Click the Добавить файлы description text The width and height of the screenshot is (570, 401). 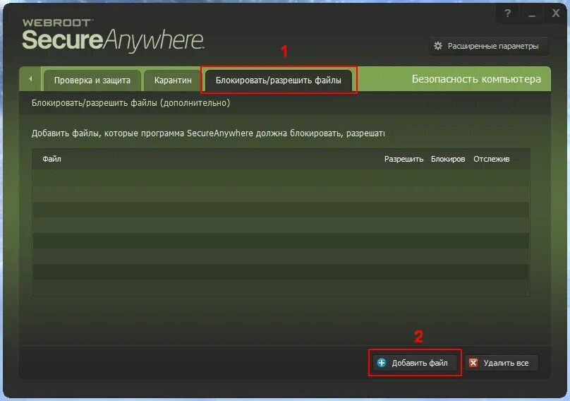coord(208,133)
